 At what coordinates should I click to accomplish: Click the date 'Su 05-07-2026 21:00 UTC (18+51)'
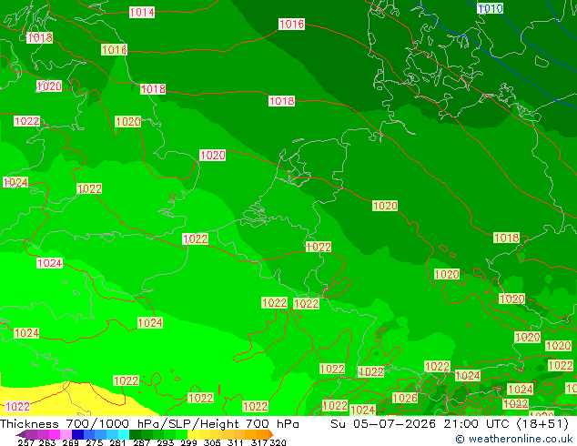pos(450,423)
